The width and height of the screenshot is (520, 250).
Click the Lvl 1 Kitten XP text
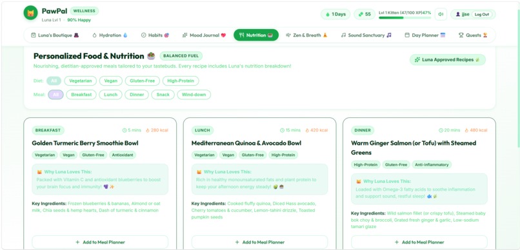405,13
